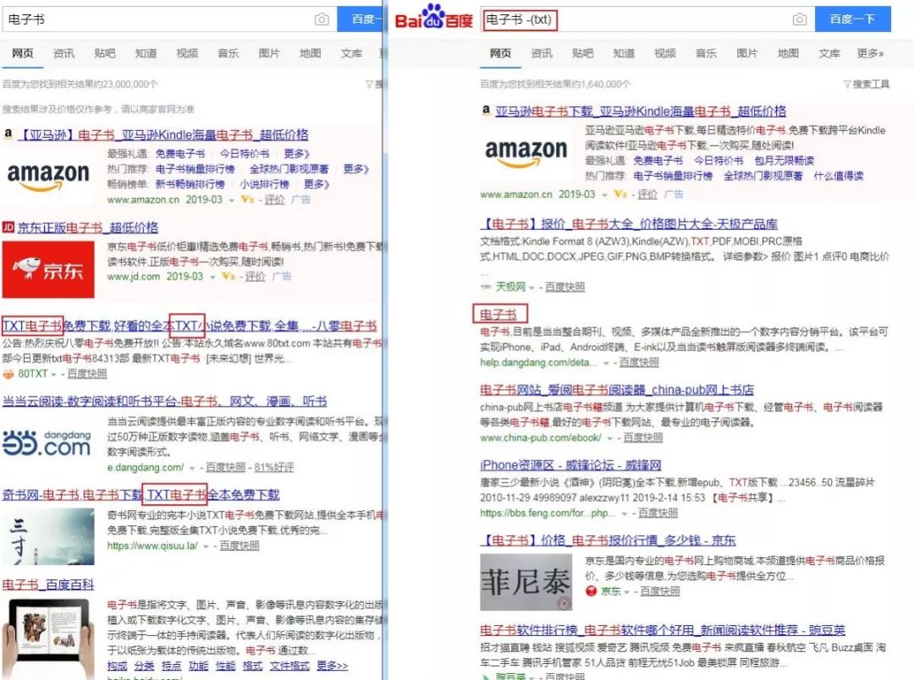Click Amazon logo thumbnail in right window
The image size is (914, 680).
point(526,153)
